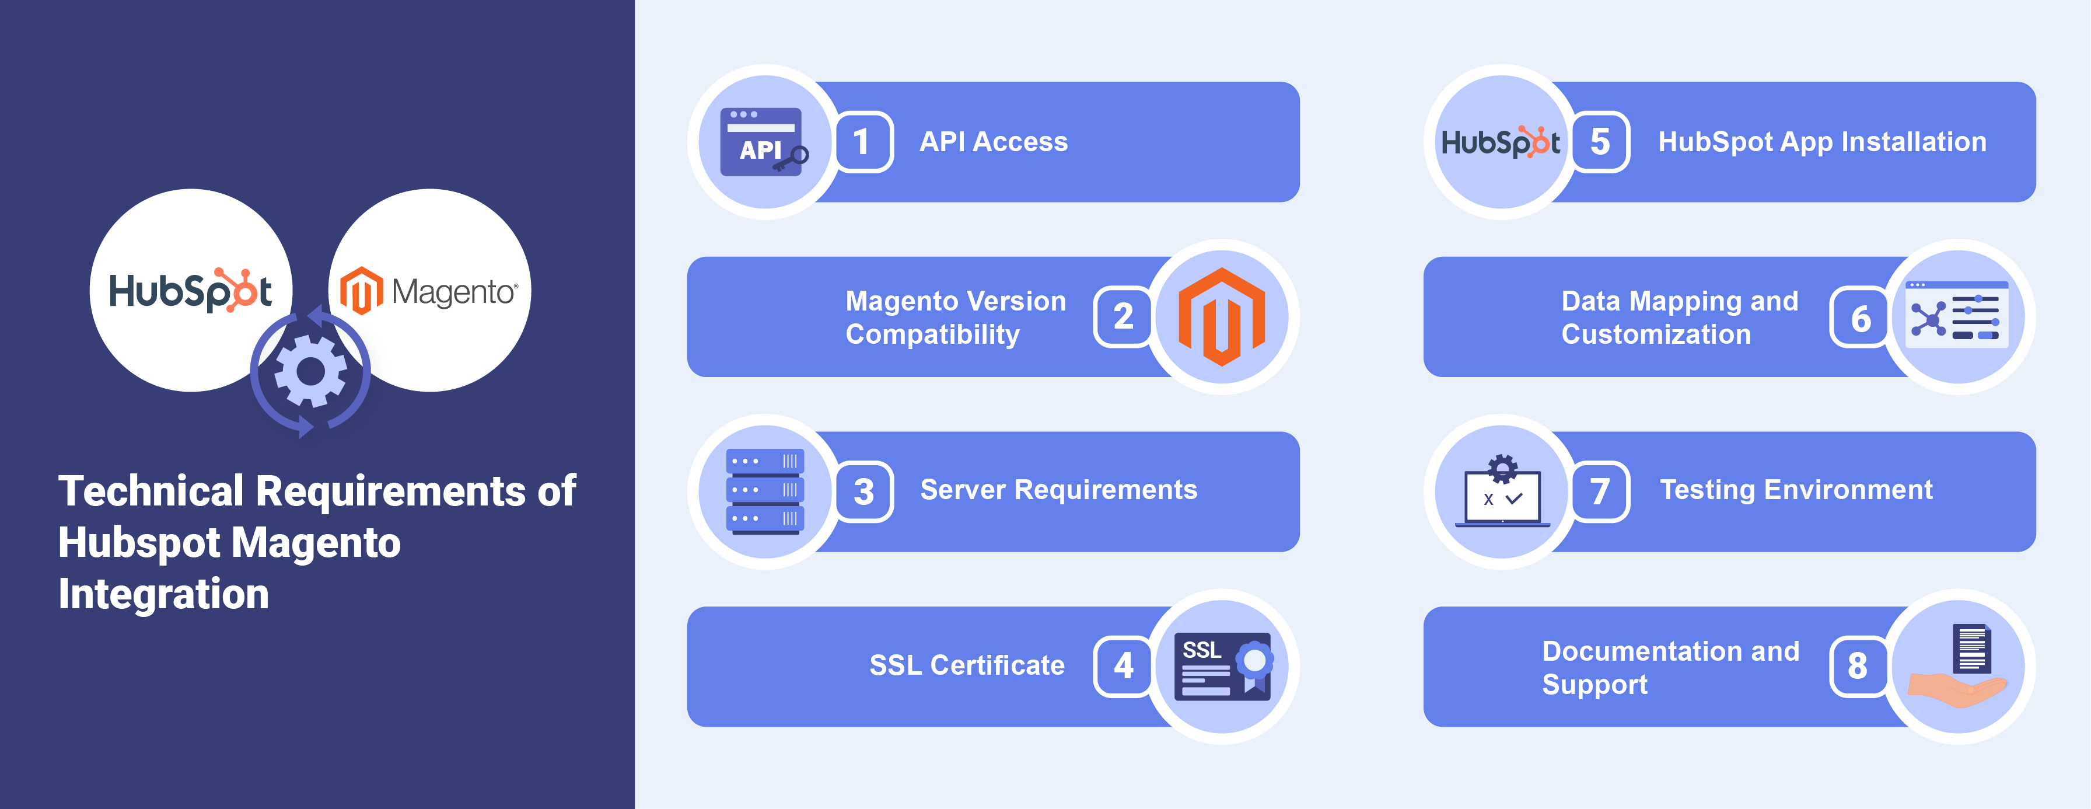Click the number 7 badge
Screen dimensions: 2091x809
[1600, 491]
